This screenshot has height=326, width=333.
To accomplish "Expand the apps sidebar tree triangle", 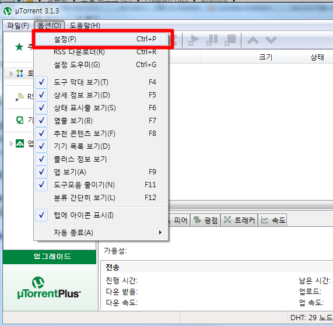I will point(11,144).
